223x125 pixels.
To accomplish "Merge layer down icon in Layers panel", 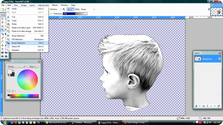I will click(207, 106).
